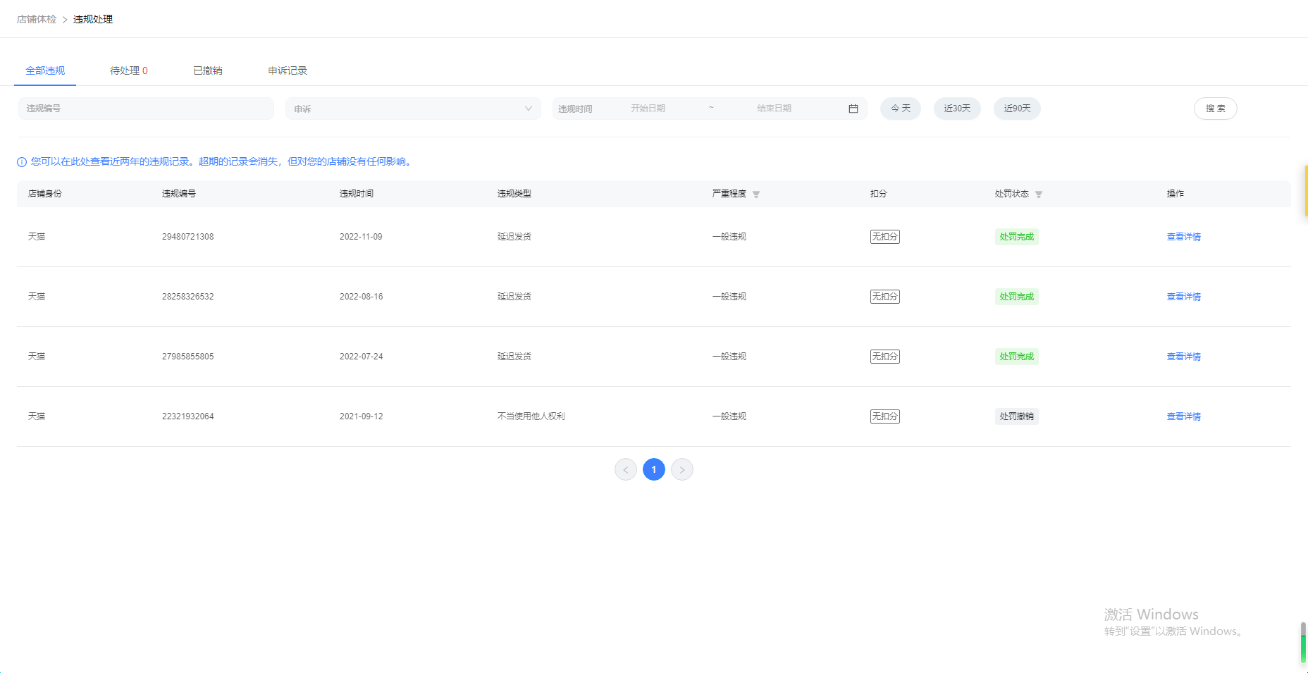Expand the 申诉 dropdown selector
The width and height of the screenshot is (1308, 673).
[x=413, y=109]
